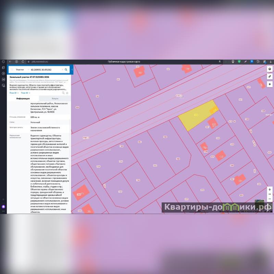
Task: Open the План ЗУ link
Action: point(14,93)
